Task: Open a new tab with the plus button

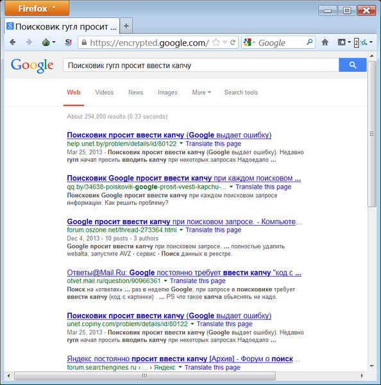Action: click(x=126, y=26)
